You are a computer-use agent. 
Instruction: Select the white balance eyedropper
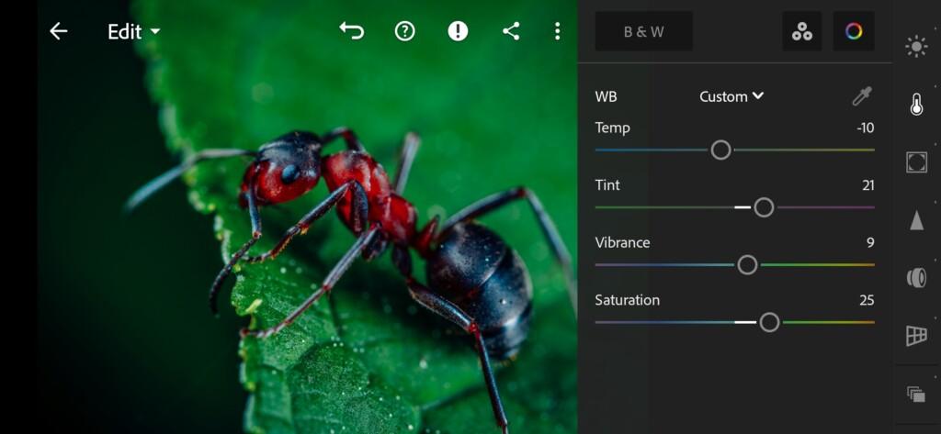point(862,96)
